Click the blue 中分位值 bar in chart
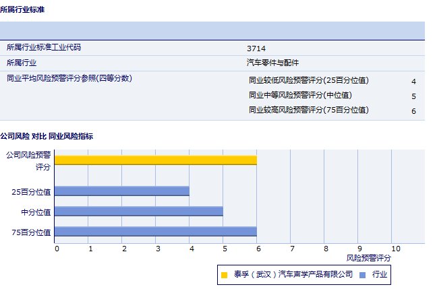Image resolution: width=435 pixels, height=289 pixels. (x=138, y=212)
